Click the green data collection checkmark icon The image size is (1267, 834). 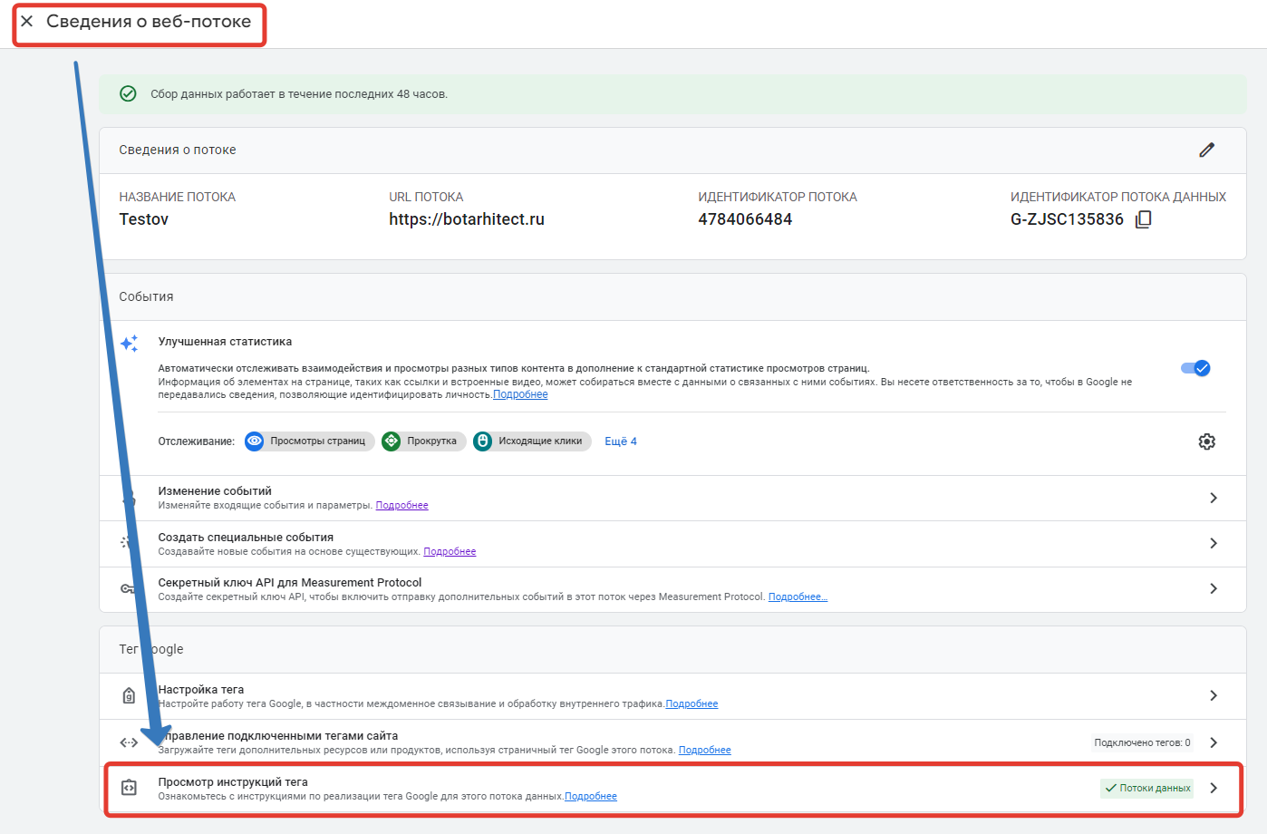[x=129, y=94]
